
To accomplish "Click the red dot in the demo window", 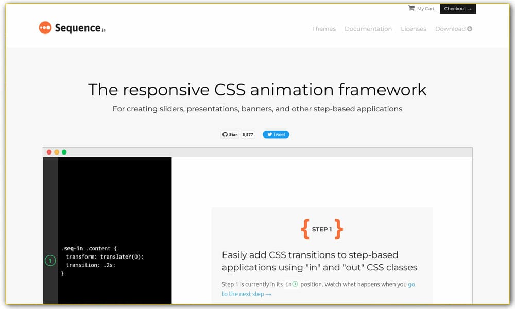I will click(49, 152).
